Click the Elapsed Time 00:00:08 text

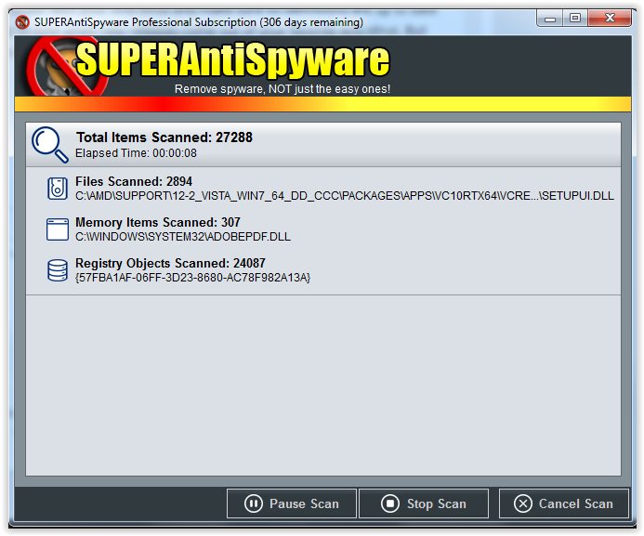click(136, 153)
